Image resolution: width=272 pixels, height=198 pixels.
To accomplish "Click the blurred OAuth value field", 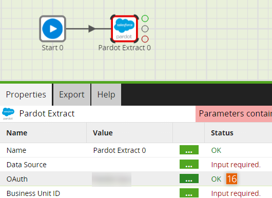I will [x=111, y=179].
